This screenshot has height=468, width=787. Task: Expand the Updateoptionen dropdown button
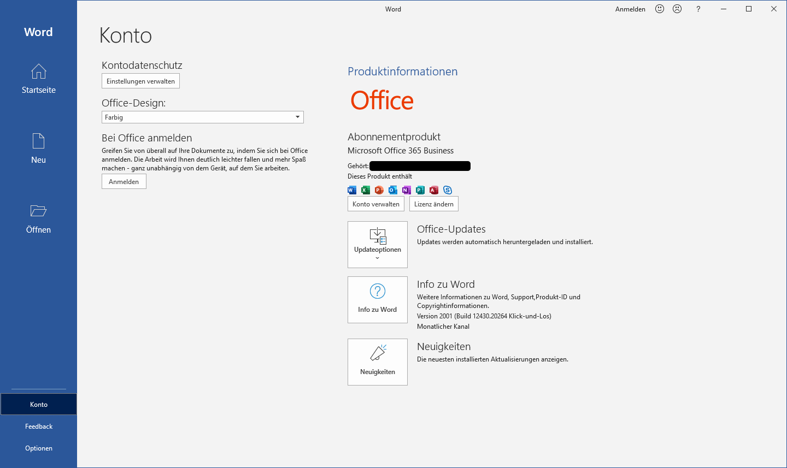click(378, 245)
